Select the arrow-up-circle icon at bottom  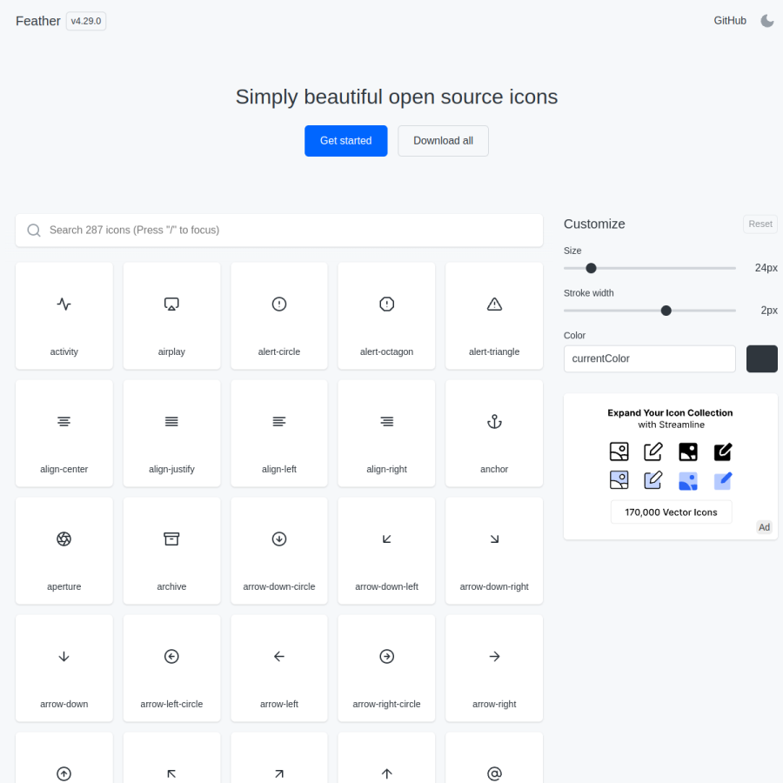point(64,758)
